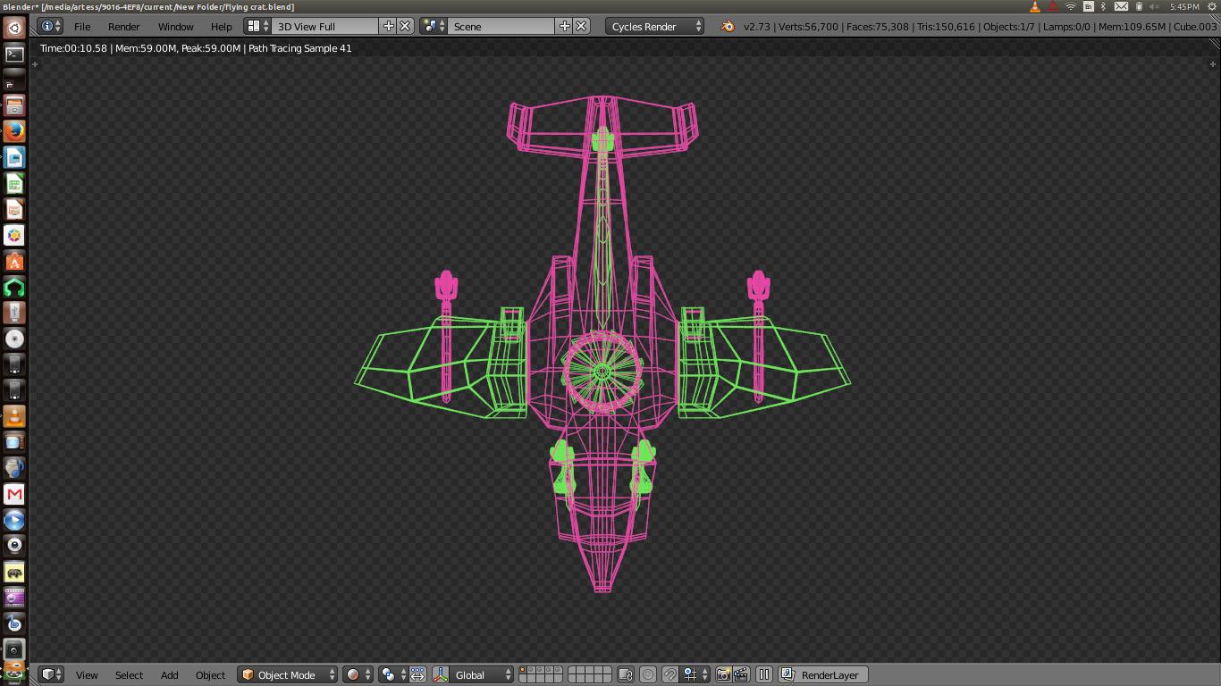Select the RenderLayer preview layer button
The height and width of the screenshot is (686, 1221).
point(822,675)
